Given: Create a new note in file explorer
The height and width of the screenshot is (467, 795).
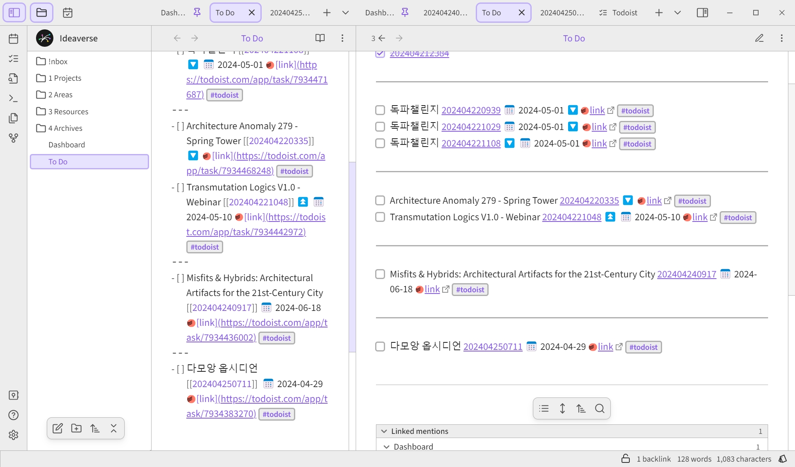Looking at the screenshot, I should [x=58, y=428].
